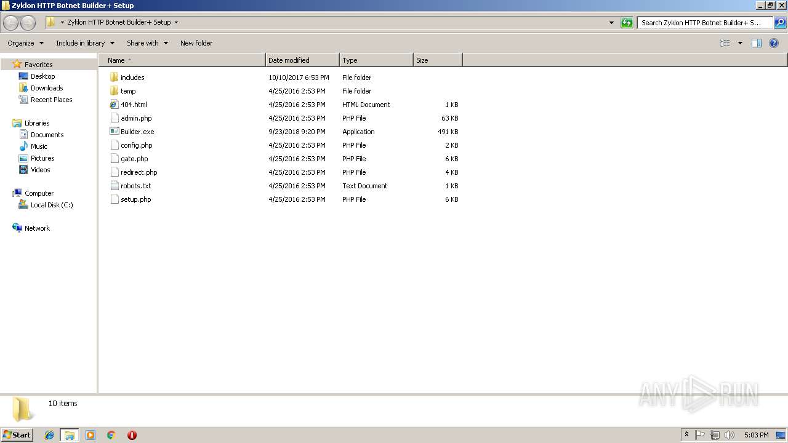Screen dimensions: 788x443
Task: Click the Start button on taskbar
Action: [17, 435]
